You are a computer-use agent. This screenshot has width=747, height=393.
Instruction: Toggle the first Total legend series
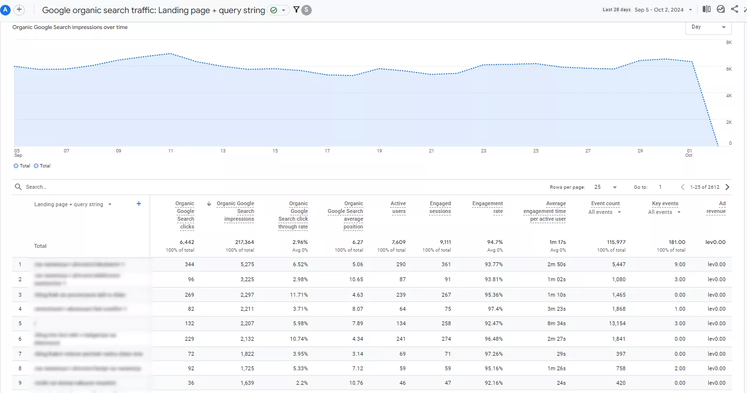(22, 166)
